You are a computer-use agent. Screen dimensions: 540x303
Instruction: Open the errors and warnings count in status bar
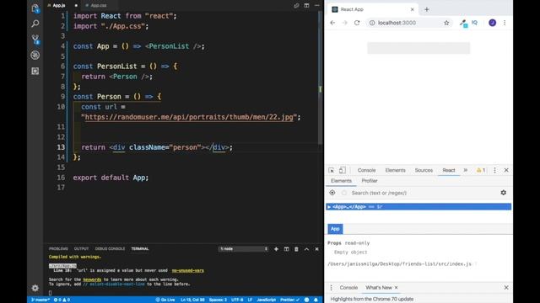pos(62,300)
